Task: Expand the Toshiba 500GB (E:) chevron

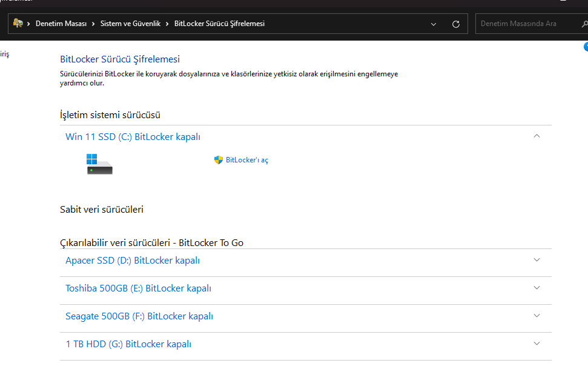Action: point(537,288)
